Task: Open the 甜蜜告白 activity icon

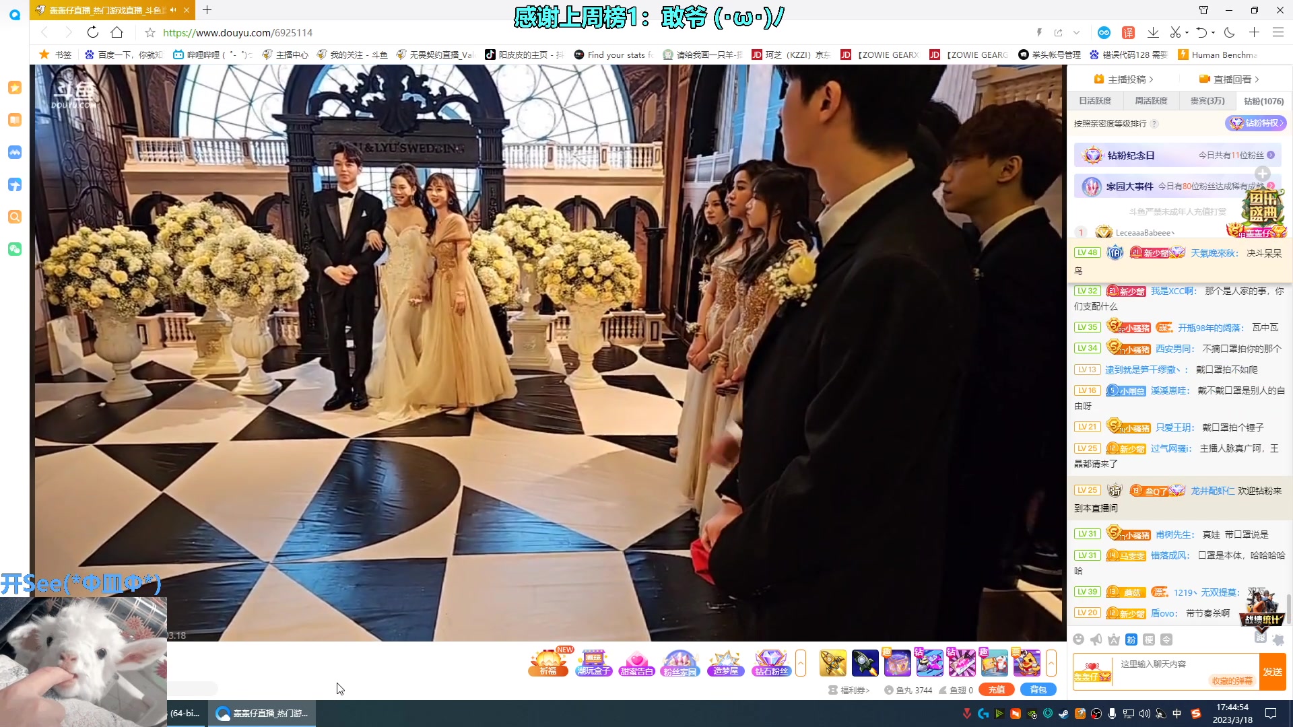Action: [636, 663]
